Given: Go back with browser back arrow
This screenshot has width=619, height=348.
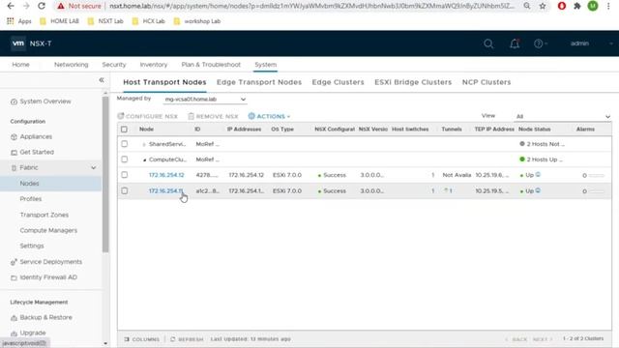Looking at the screenshot, I should point(11,6).
